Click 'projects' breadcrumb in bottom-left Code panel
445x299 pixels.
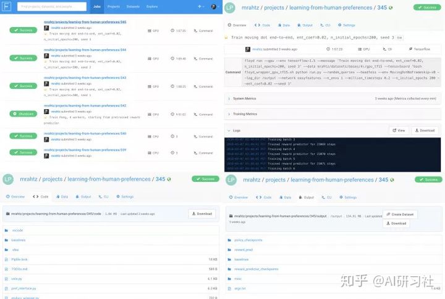click(53, 179)
